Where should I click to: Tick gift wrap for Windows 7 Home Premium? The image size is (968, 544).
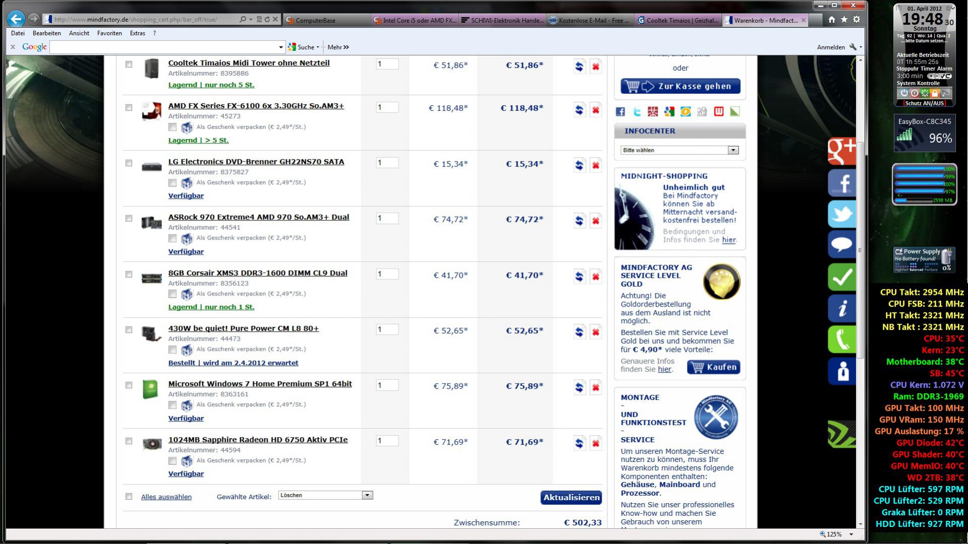point(173,405)
